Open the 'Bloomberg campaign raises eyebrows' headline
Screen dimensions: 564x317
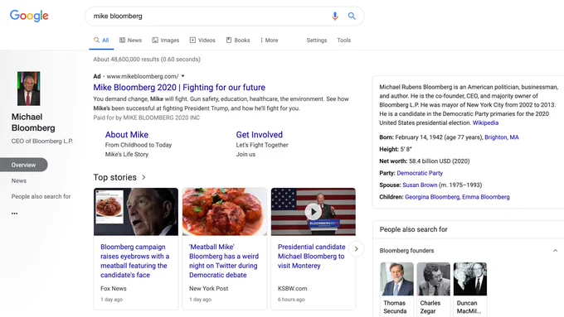(135, 261)
